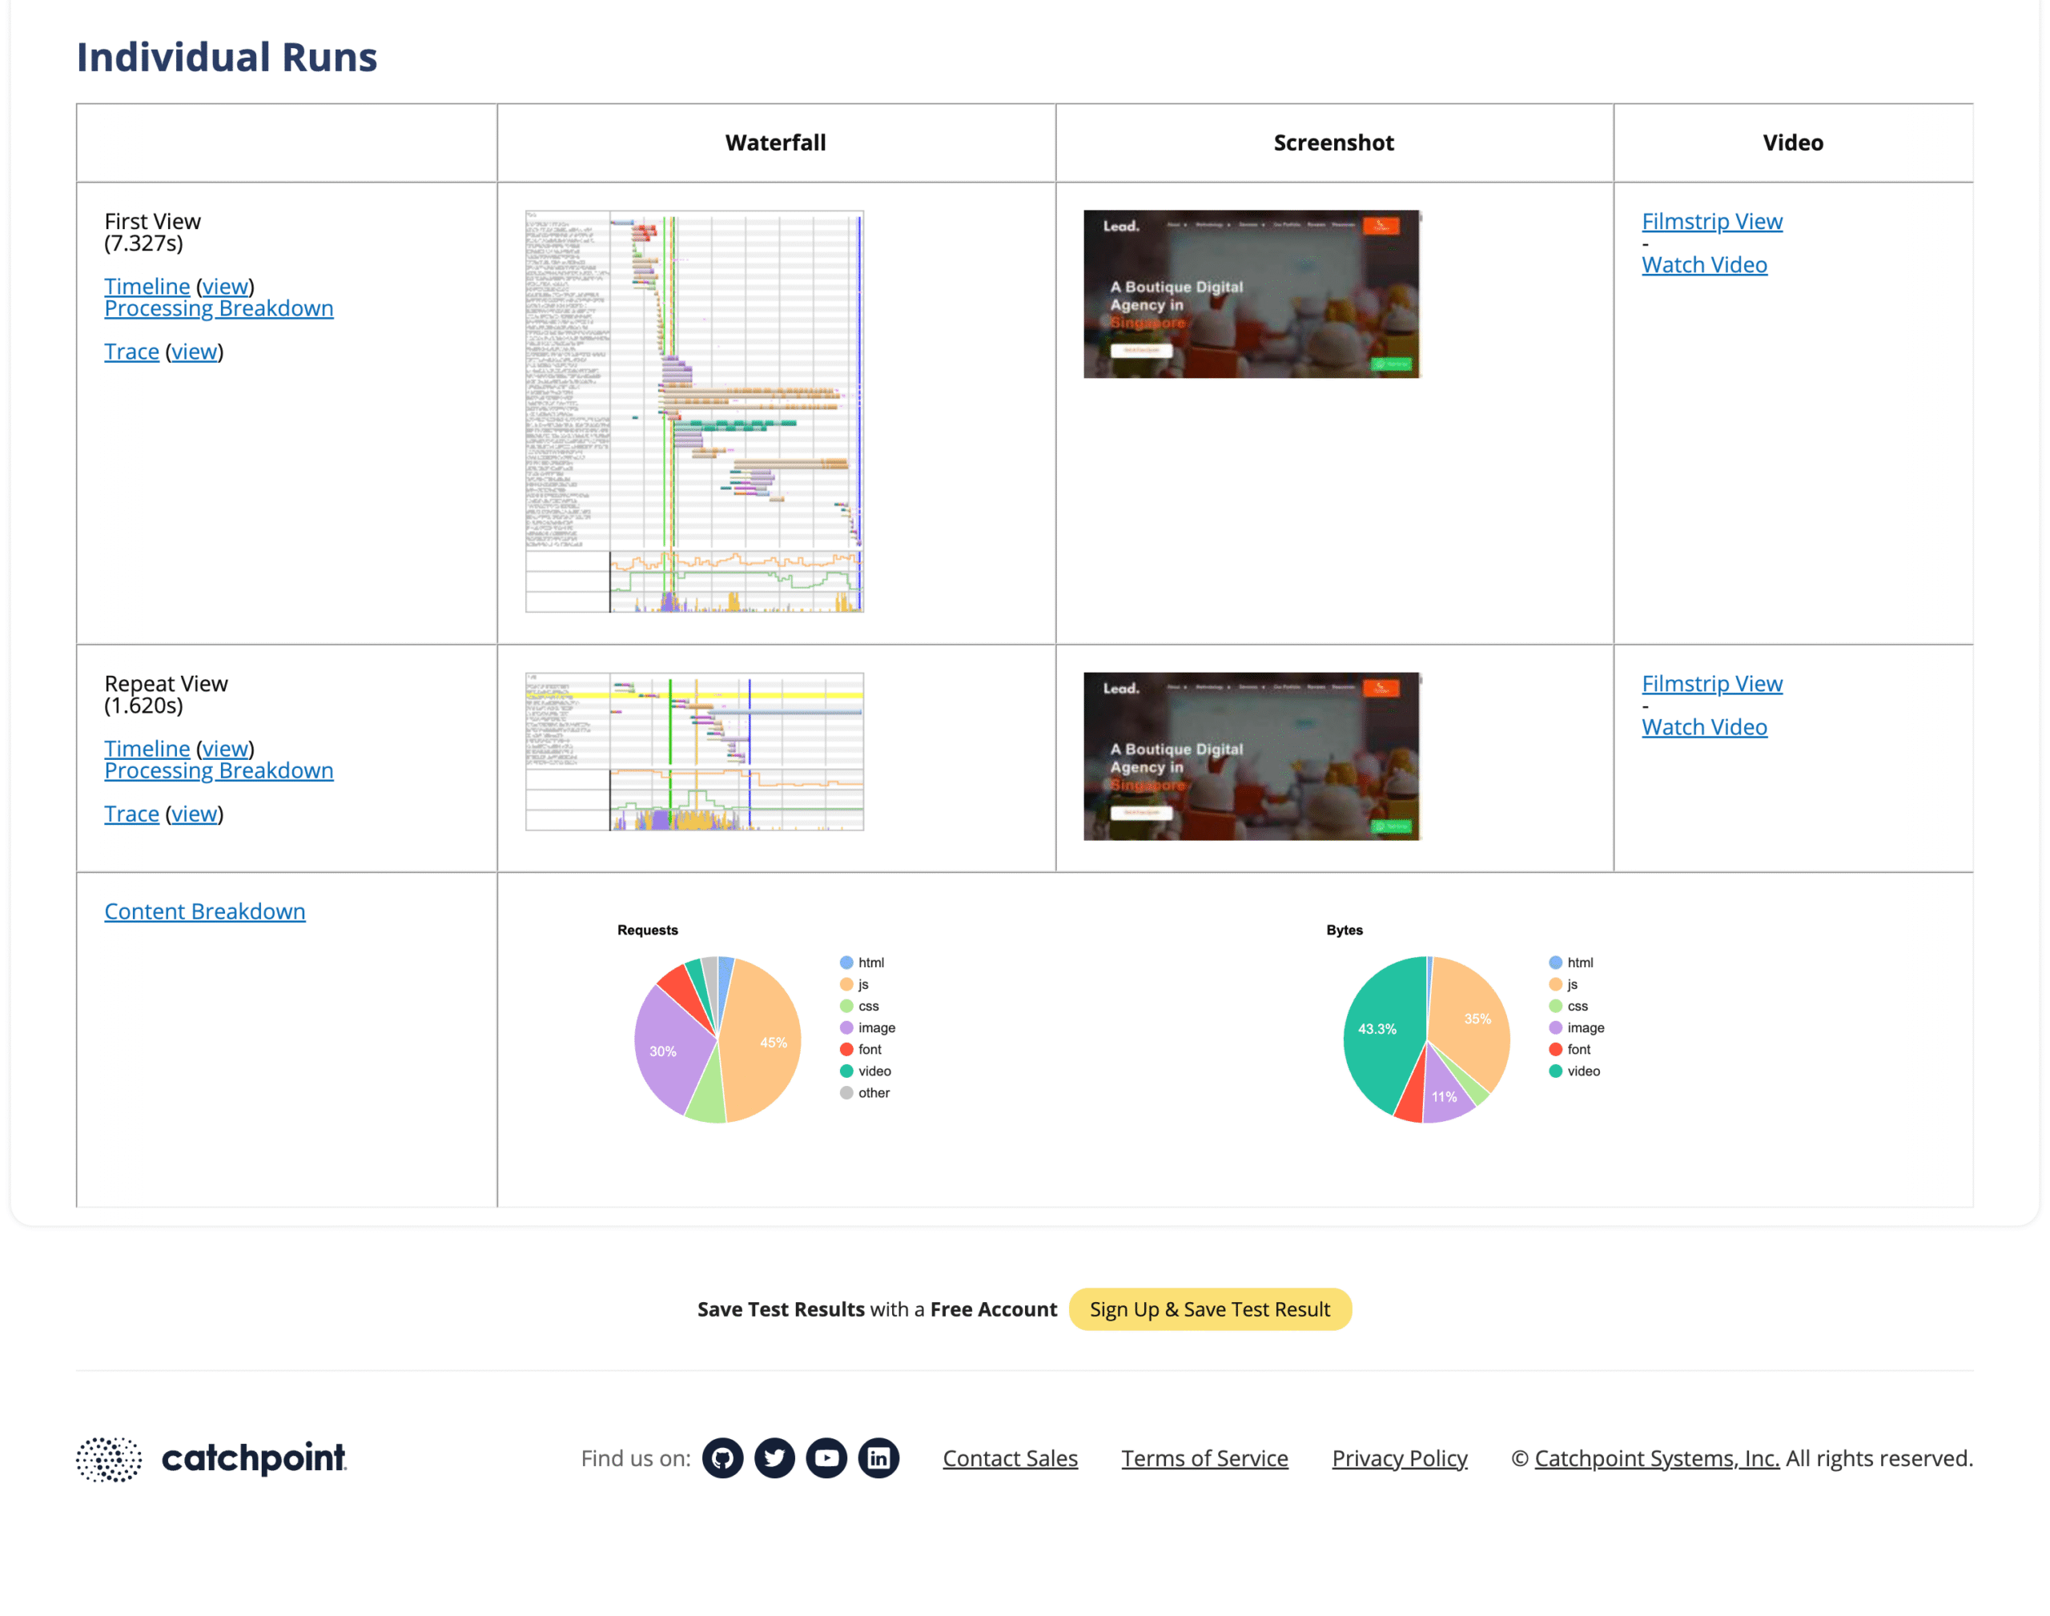Click the js legend swatch in Requests chart
2050x1616 pixels.
click(x=846, y=984)
